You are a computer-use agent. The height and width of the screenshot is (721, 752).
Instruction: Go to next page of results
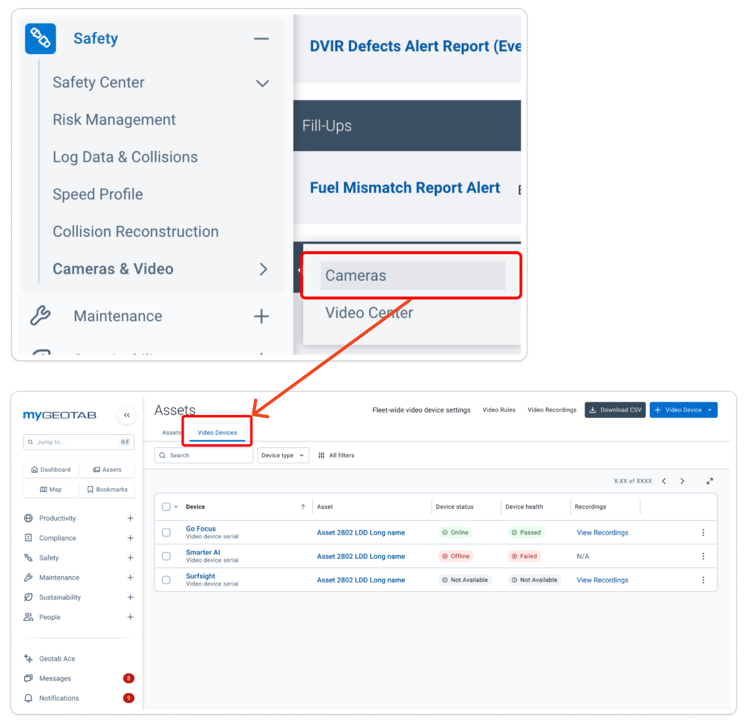pos(682,481)
